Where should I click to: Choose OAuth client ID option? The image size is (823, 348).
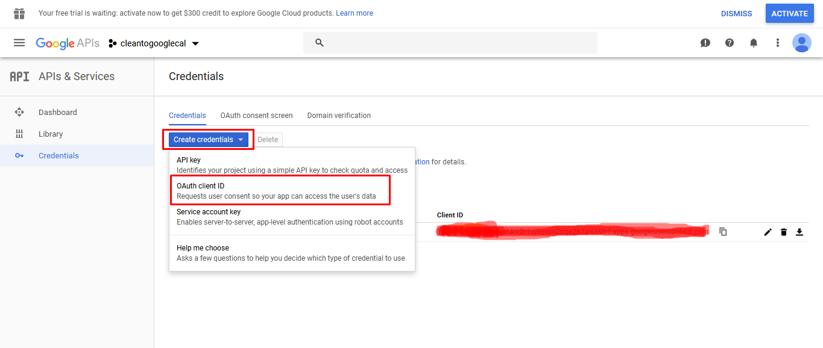292,191
